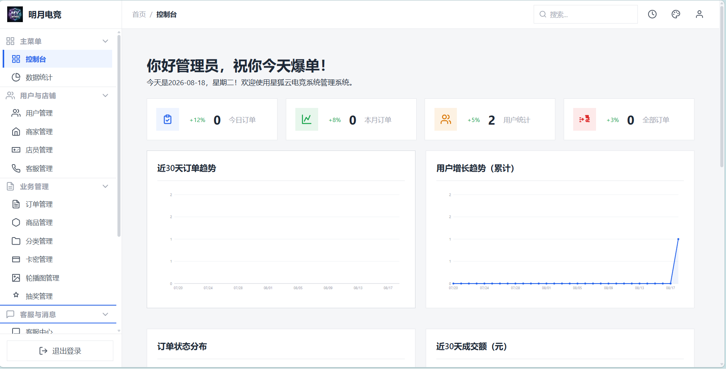Open 控制台 in the sidebar
726x369 pixels.
[57, 59]
